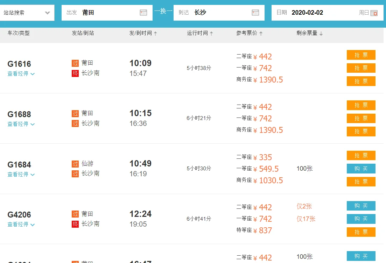Click 抢票 for G1616 second-class seat
The width and height of the screenshot is (386, 263).
point(361,55)
